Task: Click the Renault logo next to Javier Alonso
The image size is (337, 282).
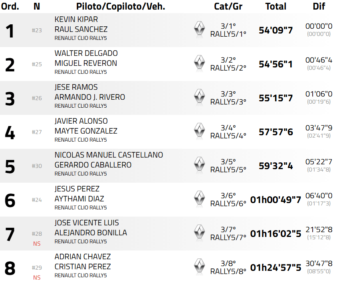Action: pyautogui.click(x=199, y=131)
